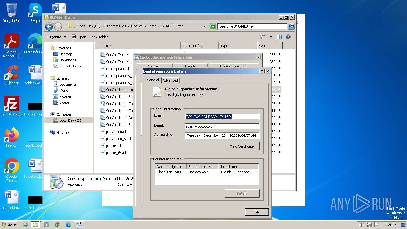Screen dimensions: 407x229
Task: Click the Timestamp column header
Action: point(238,167)
